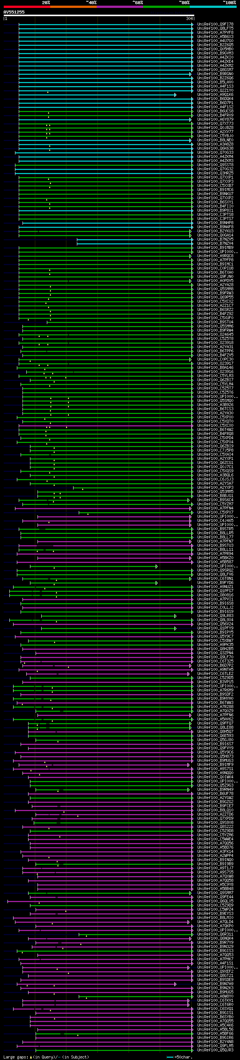Select hit UniRef100_B3VP15

215,682
